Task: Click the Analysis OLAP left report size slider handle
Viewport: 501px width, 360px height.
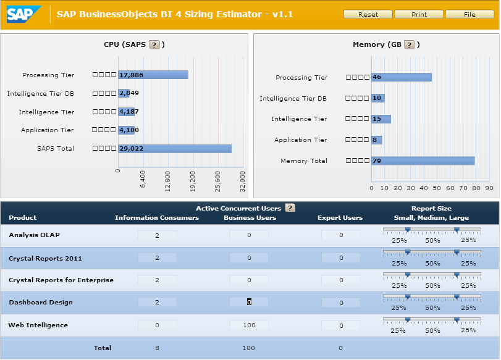Action: point(408,230)
